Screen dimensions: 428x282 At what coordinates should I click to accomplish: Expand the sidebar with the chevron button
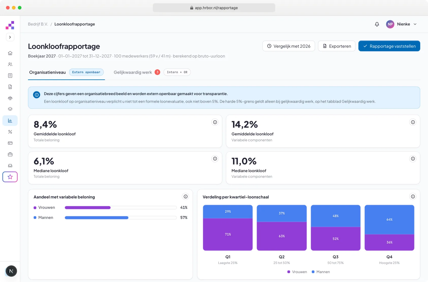click(10, 37)
